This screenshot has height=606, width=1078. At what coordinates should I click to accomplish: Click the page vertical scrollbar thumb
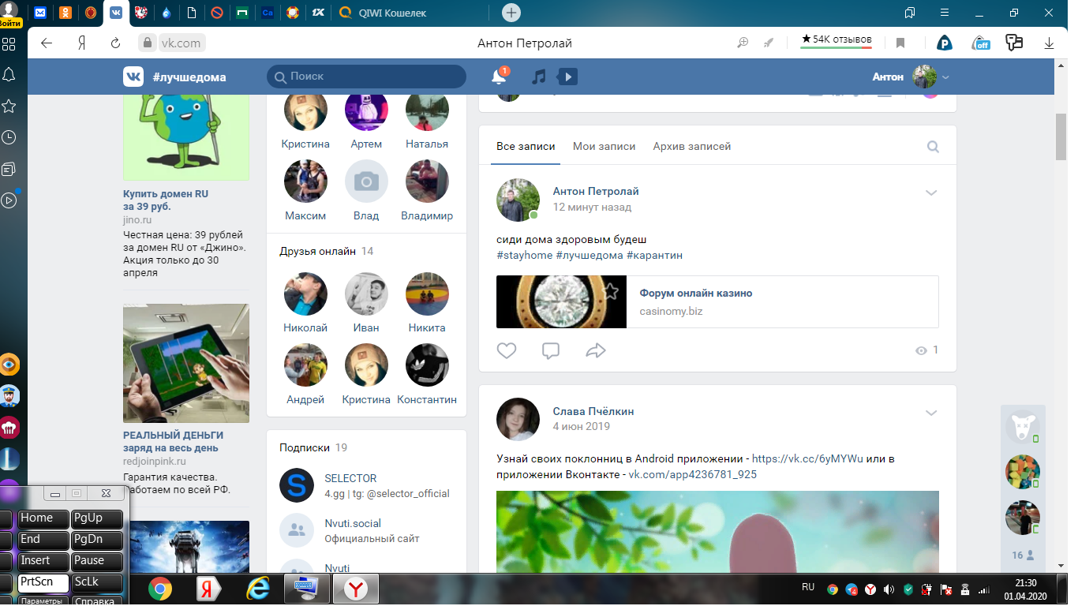(x=1061, y=137)
